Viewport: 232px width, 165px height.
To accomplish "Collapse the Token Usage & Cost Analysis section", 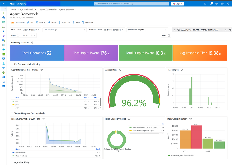I will (x=12, y=113).
